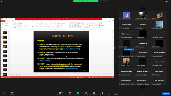Switch to the DESIGN ribbon tab
Image resolution: width=171 pixels, height=96 pixels.
19,21
